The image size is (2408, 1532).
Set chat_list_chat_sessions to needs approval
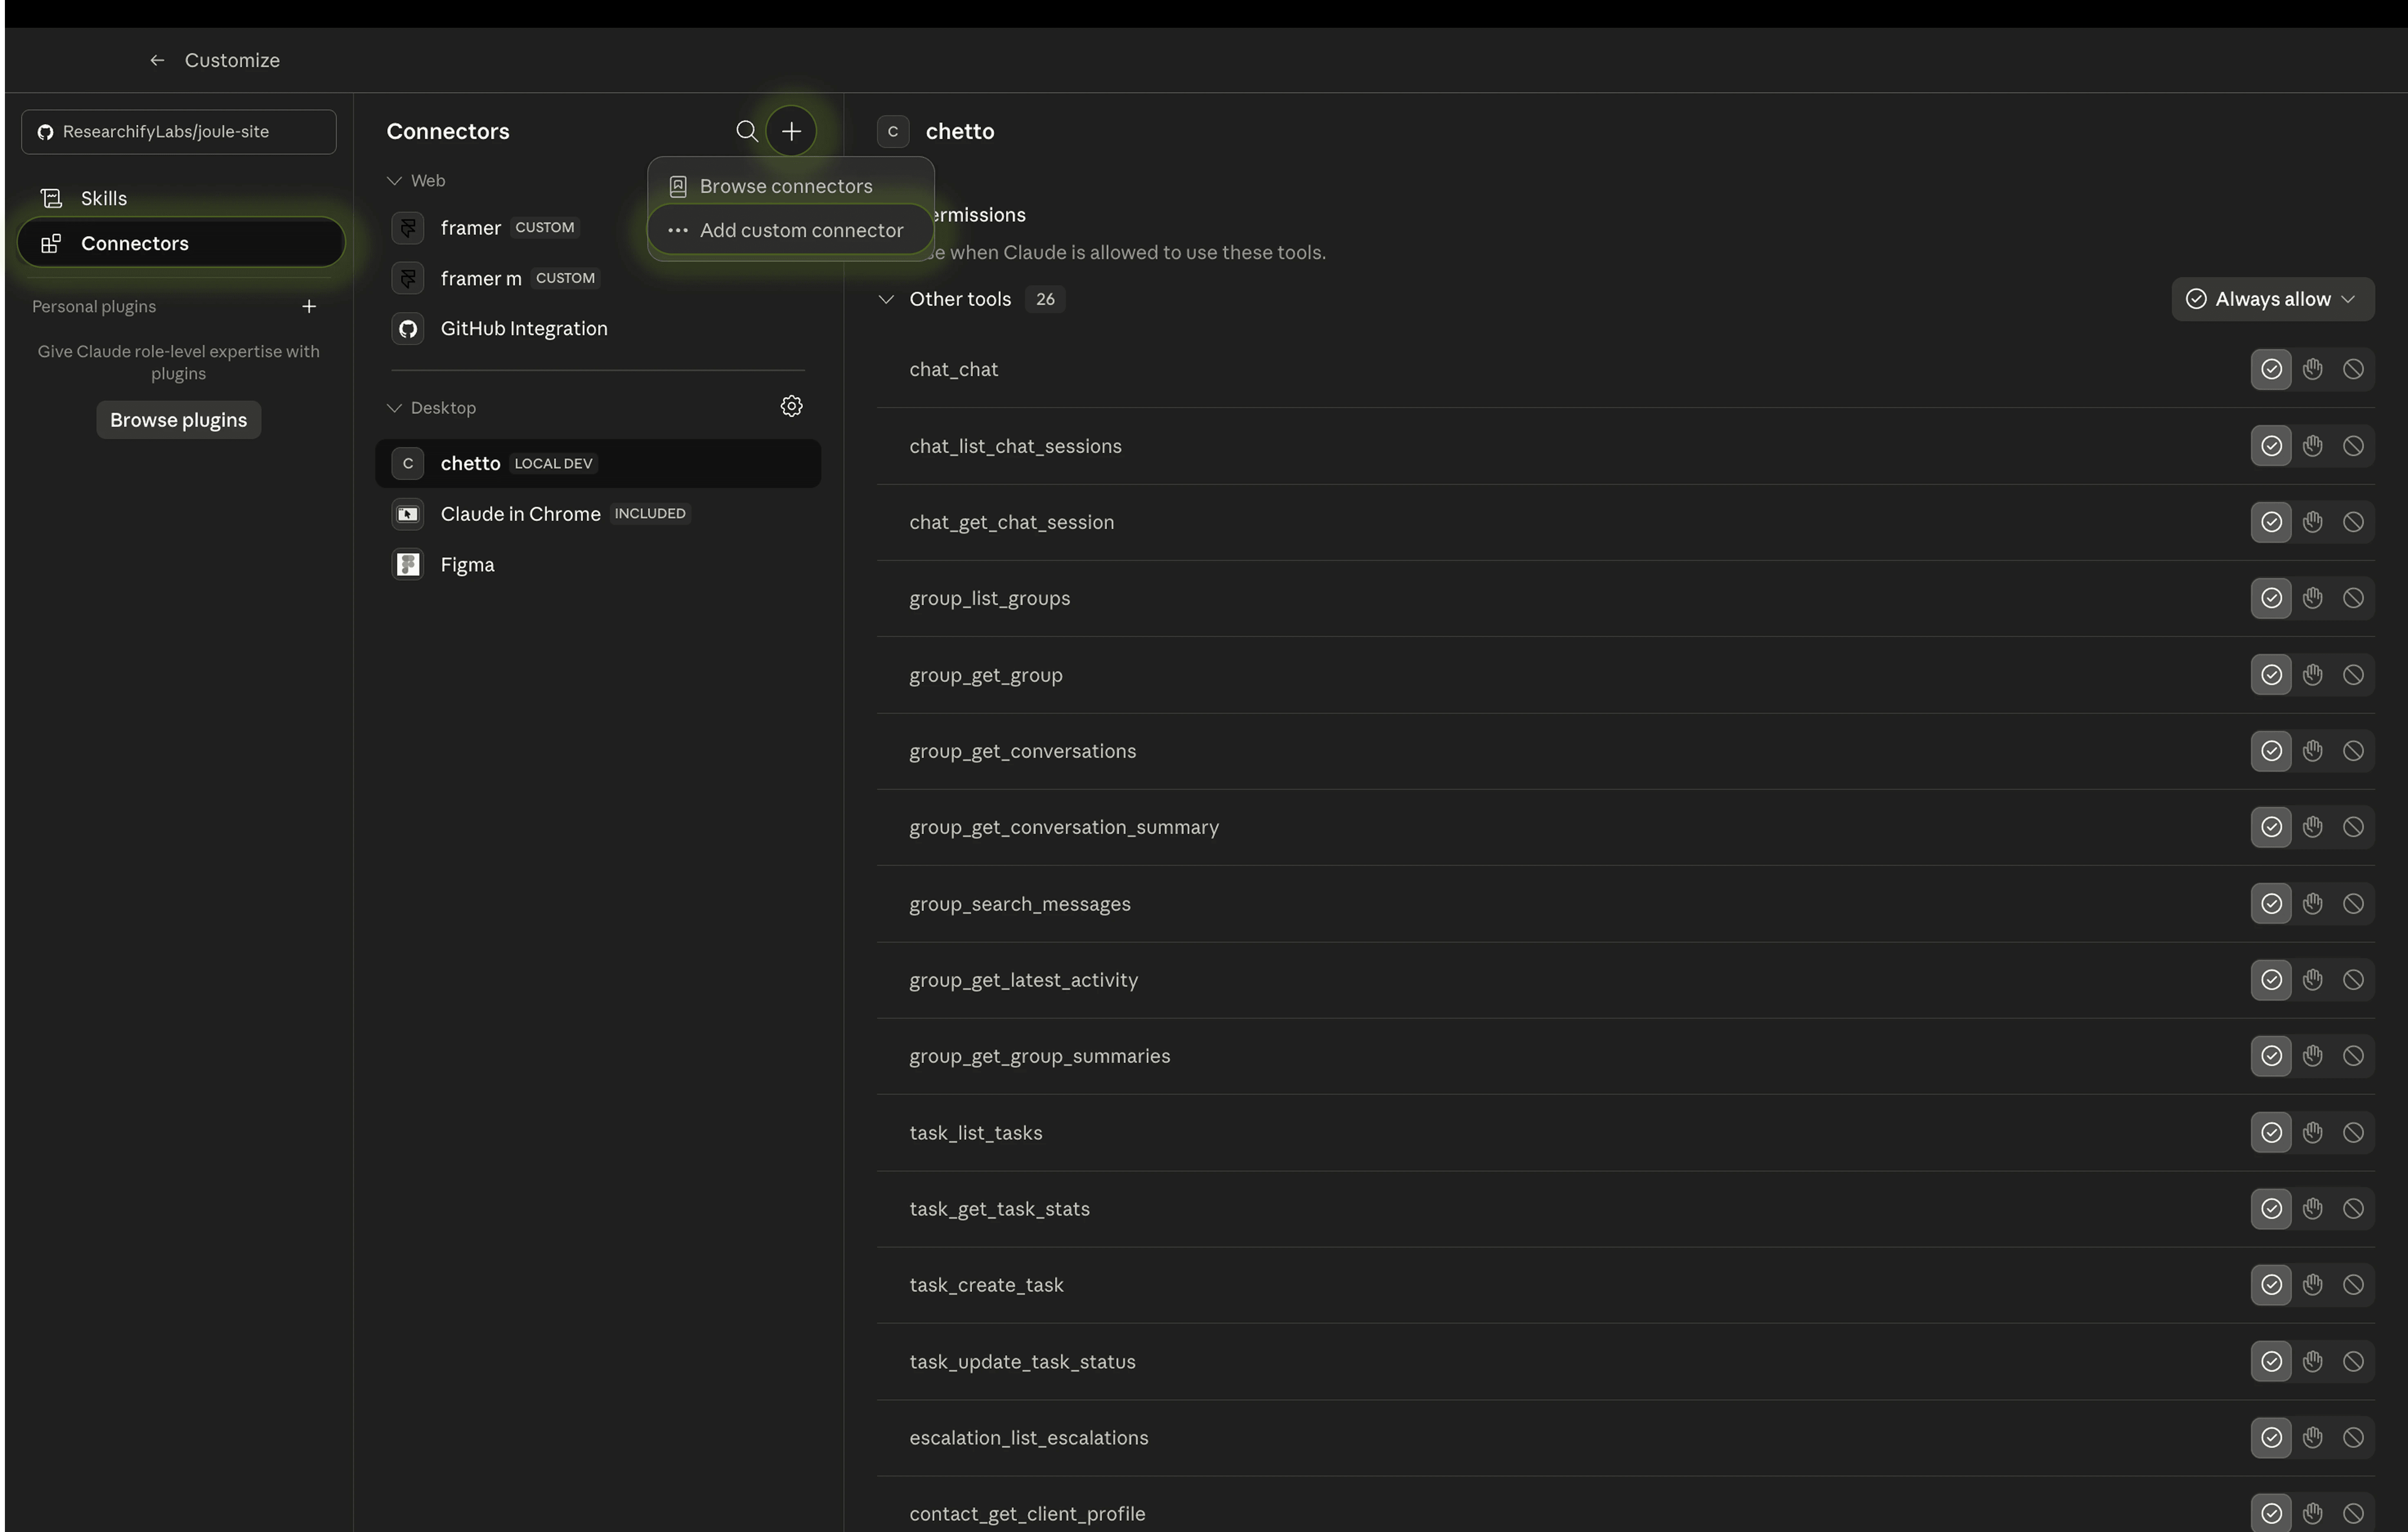pyautogui.click(x=2312, y=446)
